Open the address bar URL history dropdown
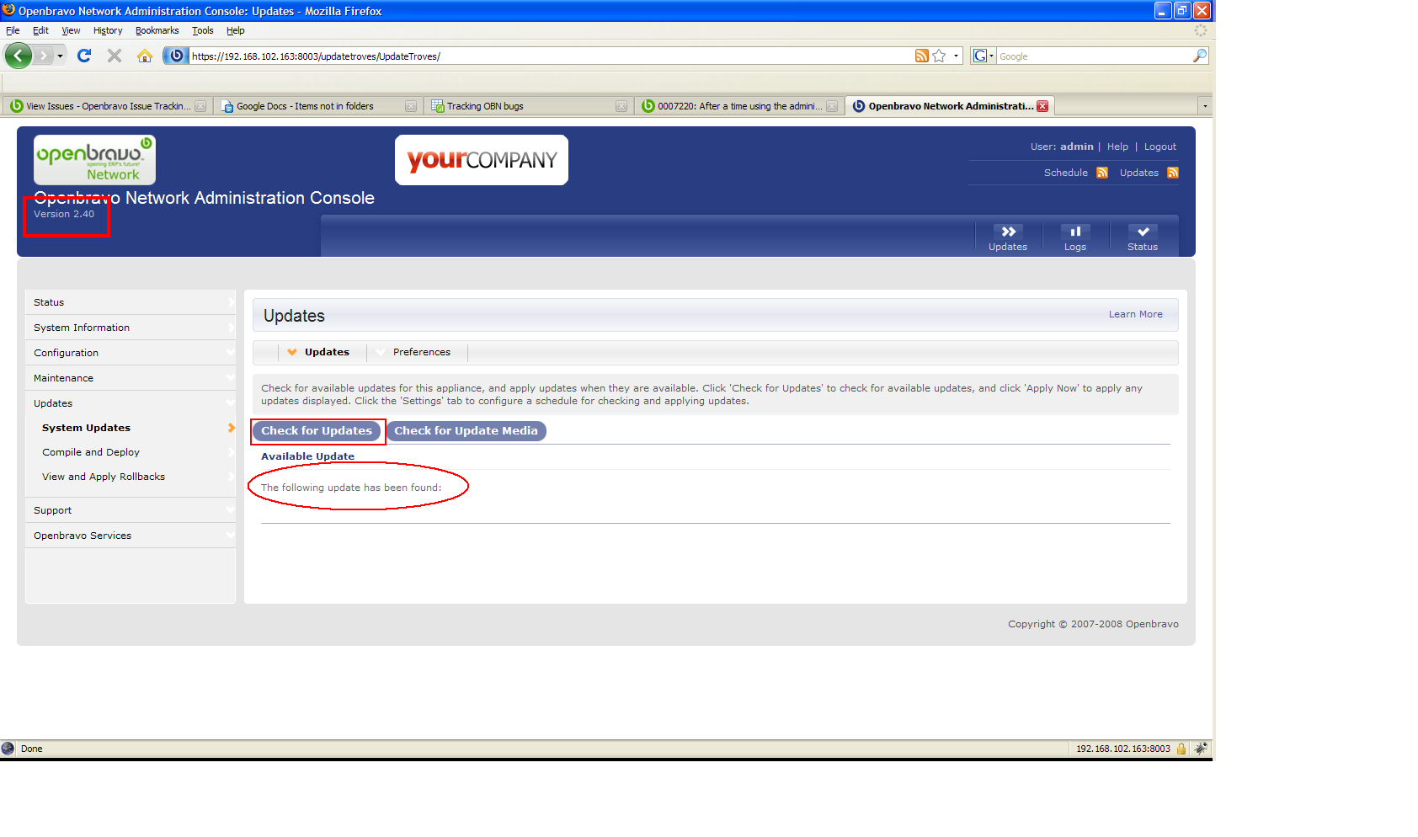This screenshot has width=1418, height=837. pyautogui.click(x=956, y=56)
